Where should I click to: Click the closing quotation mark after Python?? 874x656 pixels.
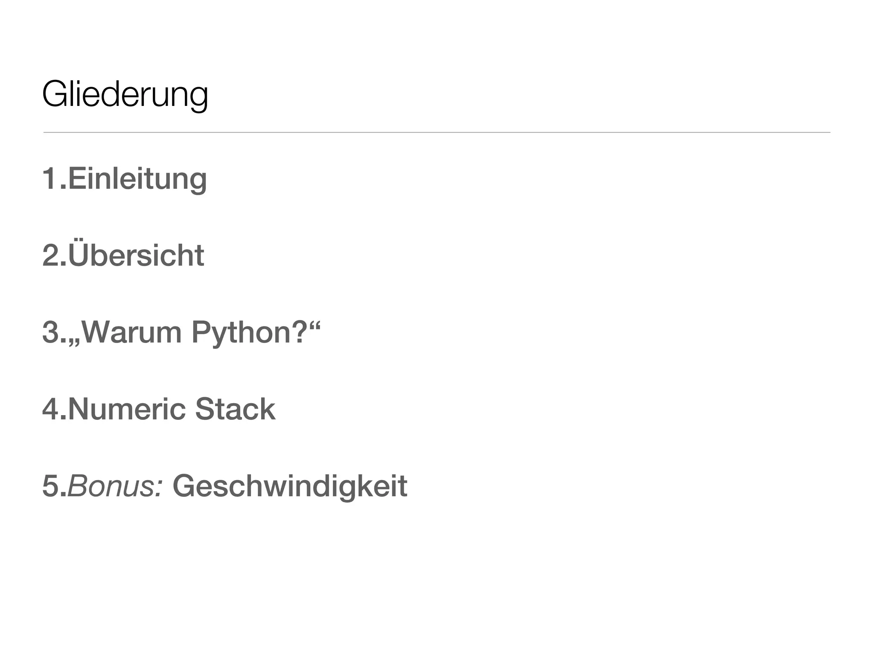(314, 325)
